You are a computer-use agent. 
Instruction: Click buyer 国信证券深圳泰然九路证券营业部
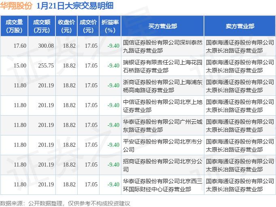(x=162, y=46)
